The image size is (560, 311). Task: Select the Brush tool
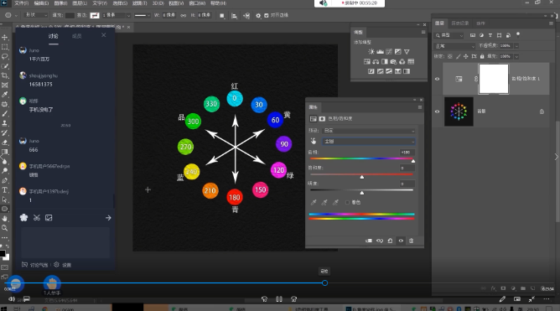point(5,113)
